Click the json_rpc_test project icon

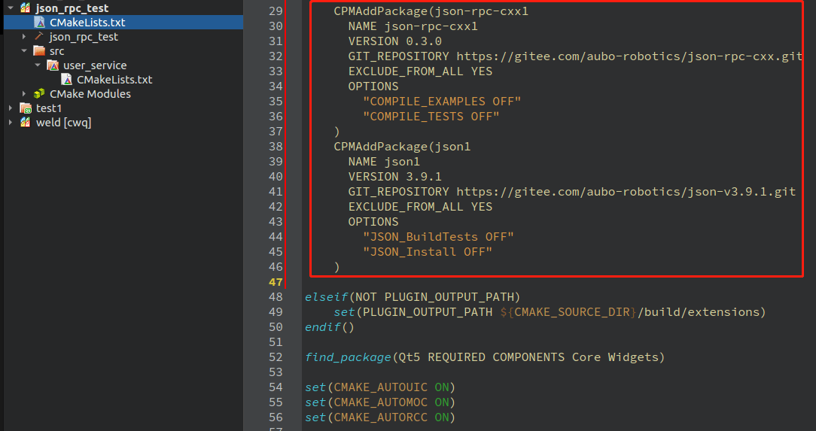[25, 8]
